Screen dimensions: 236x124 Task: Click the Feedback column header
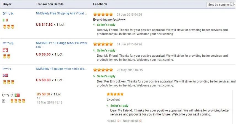(100, 4)
